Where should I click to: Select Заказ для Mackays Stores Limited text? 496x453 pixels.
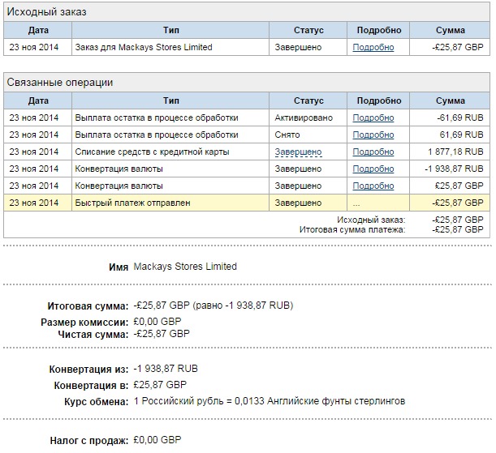coord(144,47)
